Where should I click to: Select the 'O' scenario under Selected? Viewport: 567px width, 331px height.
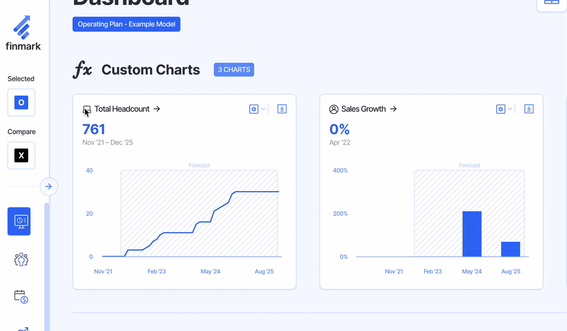point(21,102)
